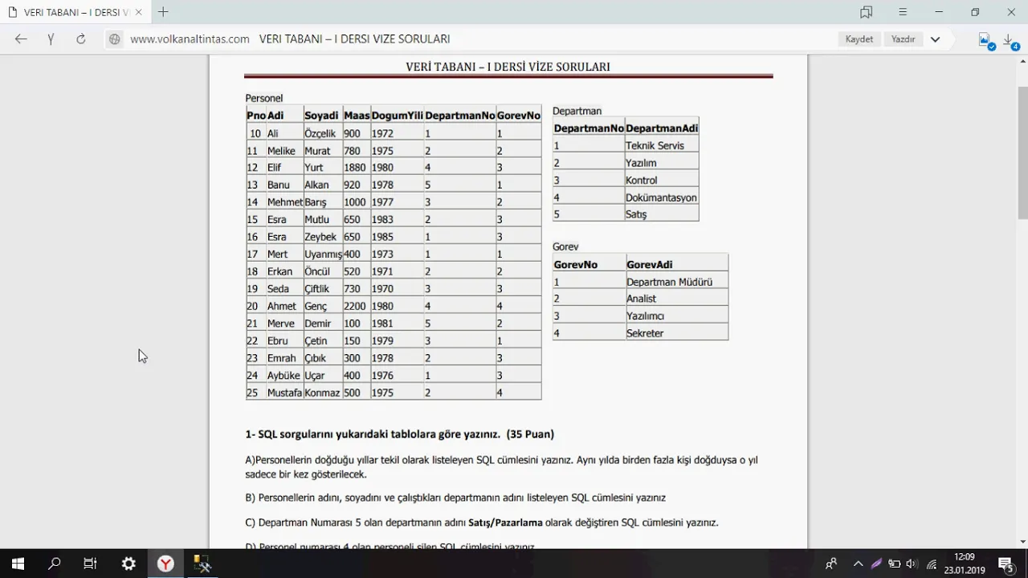Open Task View on the taskbar

click(91, 564)
